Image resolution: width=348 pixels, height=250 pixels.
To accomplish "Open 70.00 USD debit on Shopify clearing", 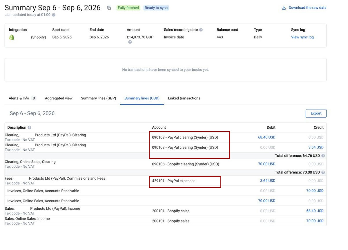I will [267, 164].
